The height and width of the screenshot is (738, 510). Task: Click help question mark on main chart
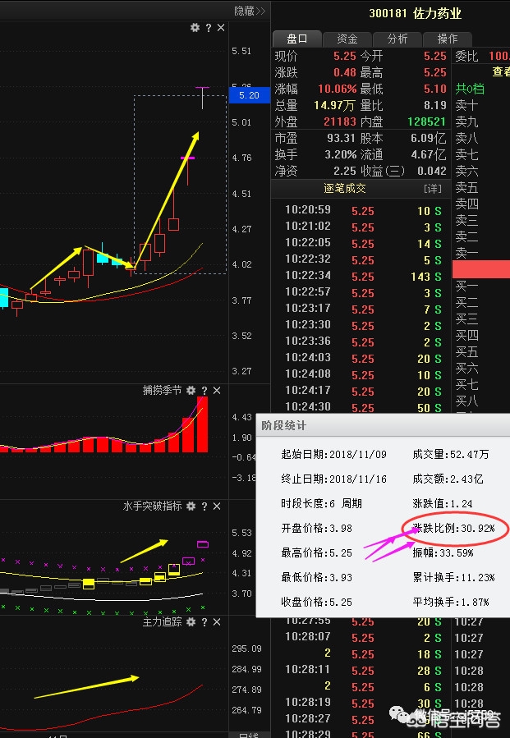[209, 28]
